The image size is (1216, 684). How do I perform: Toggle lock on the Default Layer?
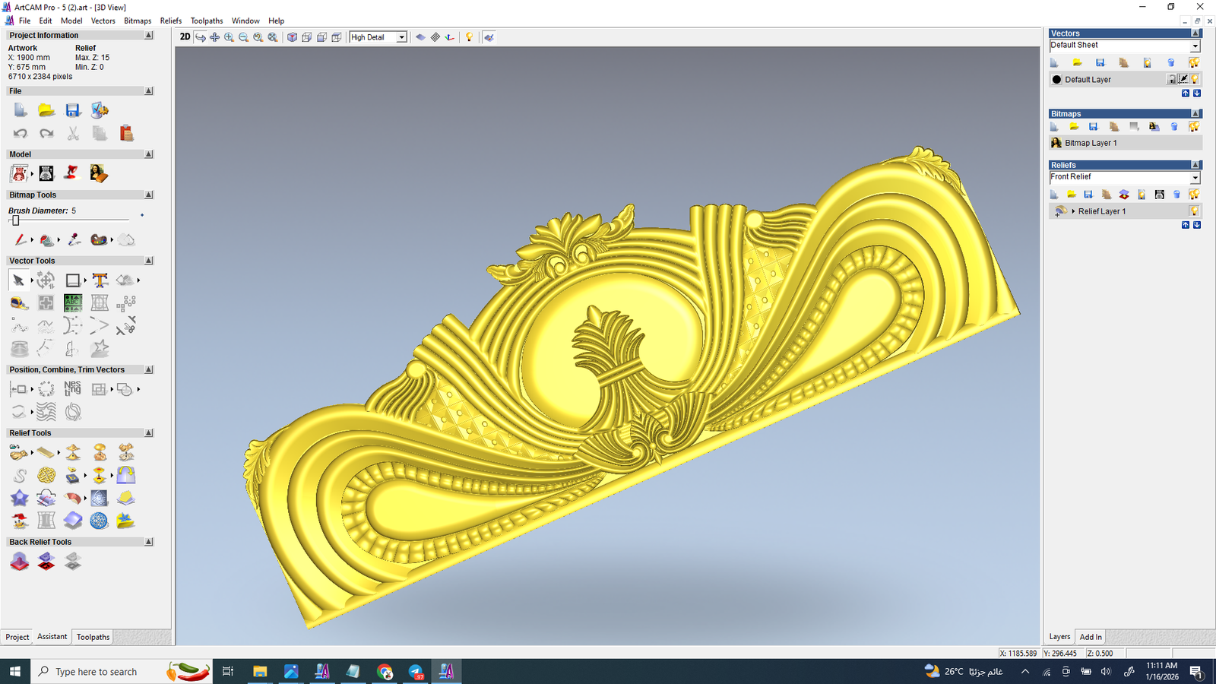(1171, 79)
